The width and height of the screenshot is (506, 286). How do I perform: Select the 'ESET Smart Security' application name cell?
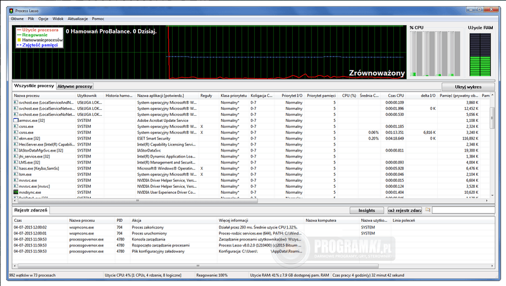pyautogui.click(x=153, y=138)
